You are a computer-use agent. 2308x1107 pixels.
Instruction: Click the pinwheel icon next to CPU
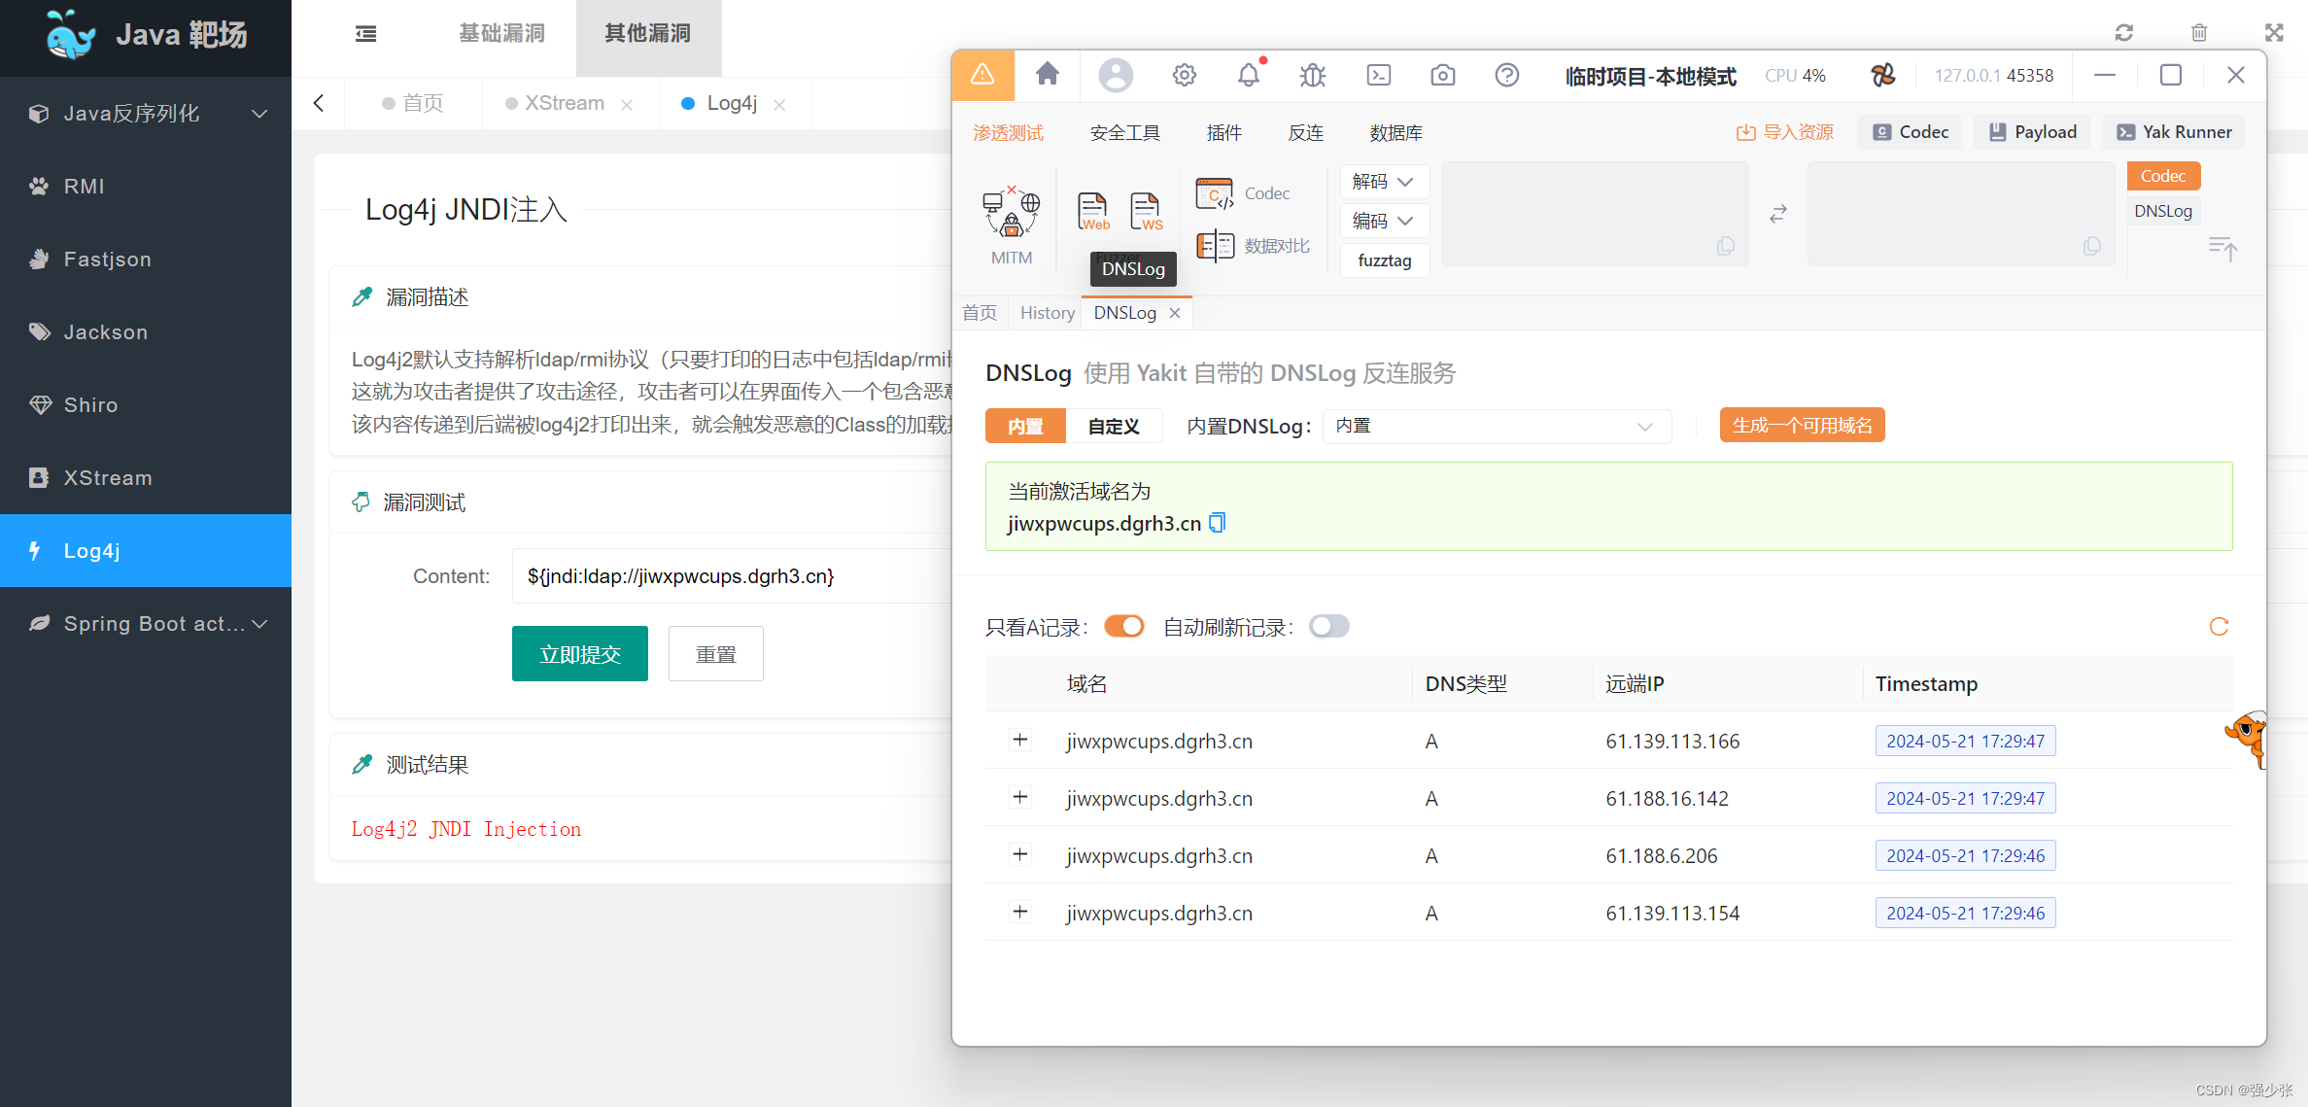1883,75
